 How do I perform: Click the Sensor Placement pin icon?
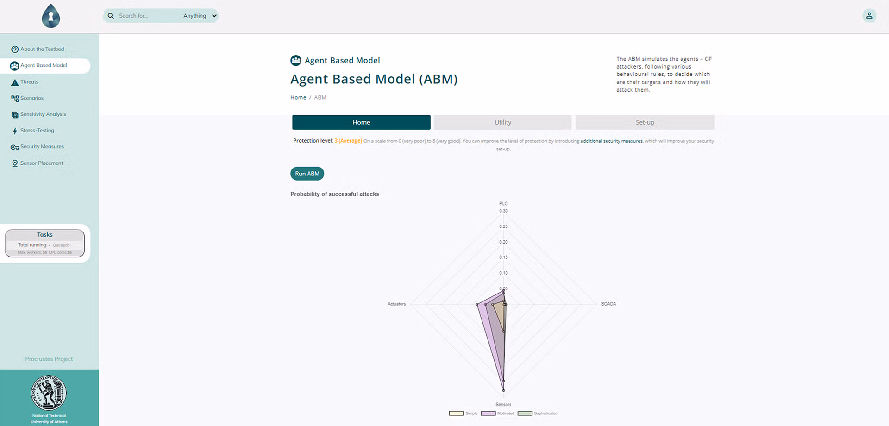[15, 163]
